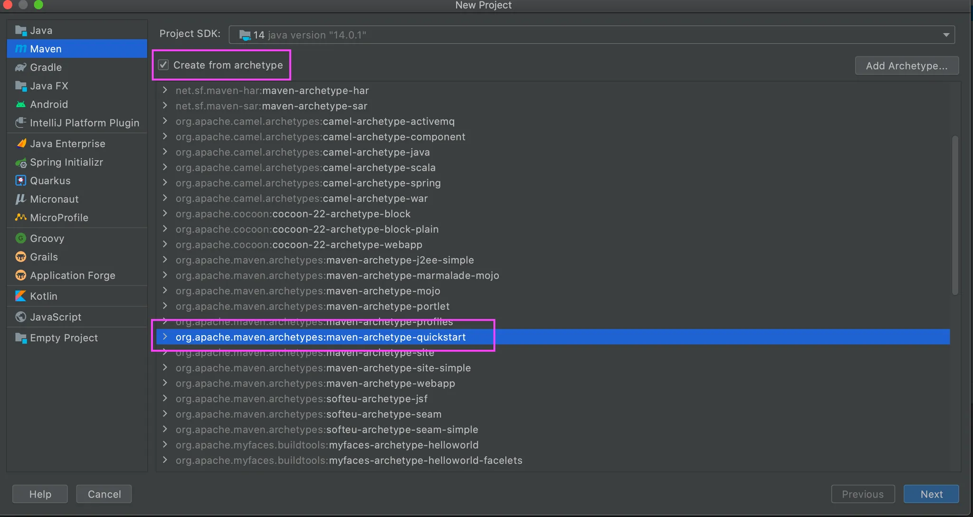Select the cocoon-22-archetype-webapp list item
This screenshot has width=973, height=517.
299,245
